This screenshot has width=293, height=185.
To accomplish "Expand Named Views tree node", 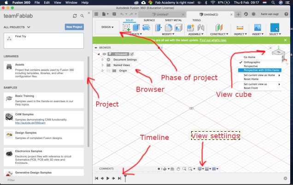I will 102,65.
